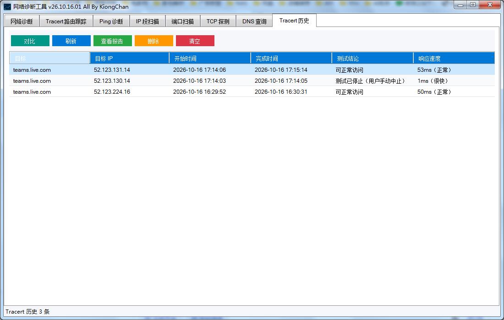Click the red 清空 button

point(195,41)
